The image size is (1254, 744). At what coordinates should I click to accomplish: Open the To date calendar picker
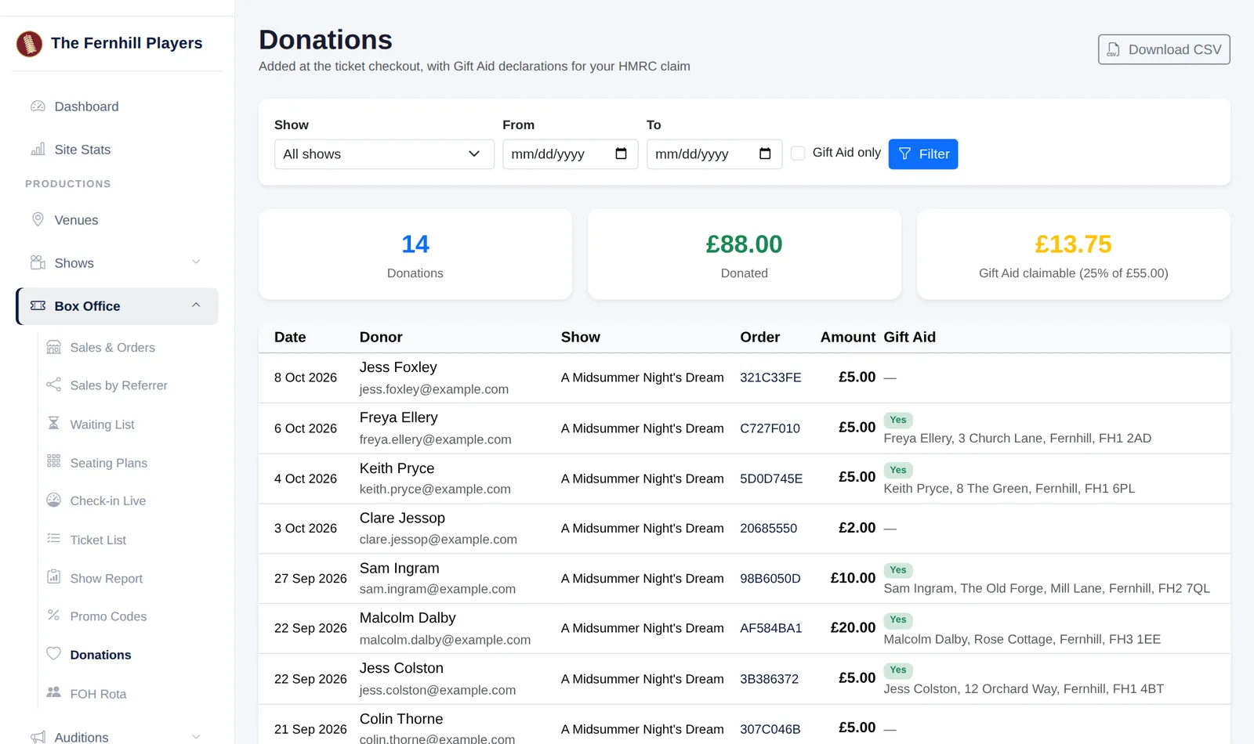coord(765,153)
